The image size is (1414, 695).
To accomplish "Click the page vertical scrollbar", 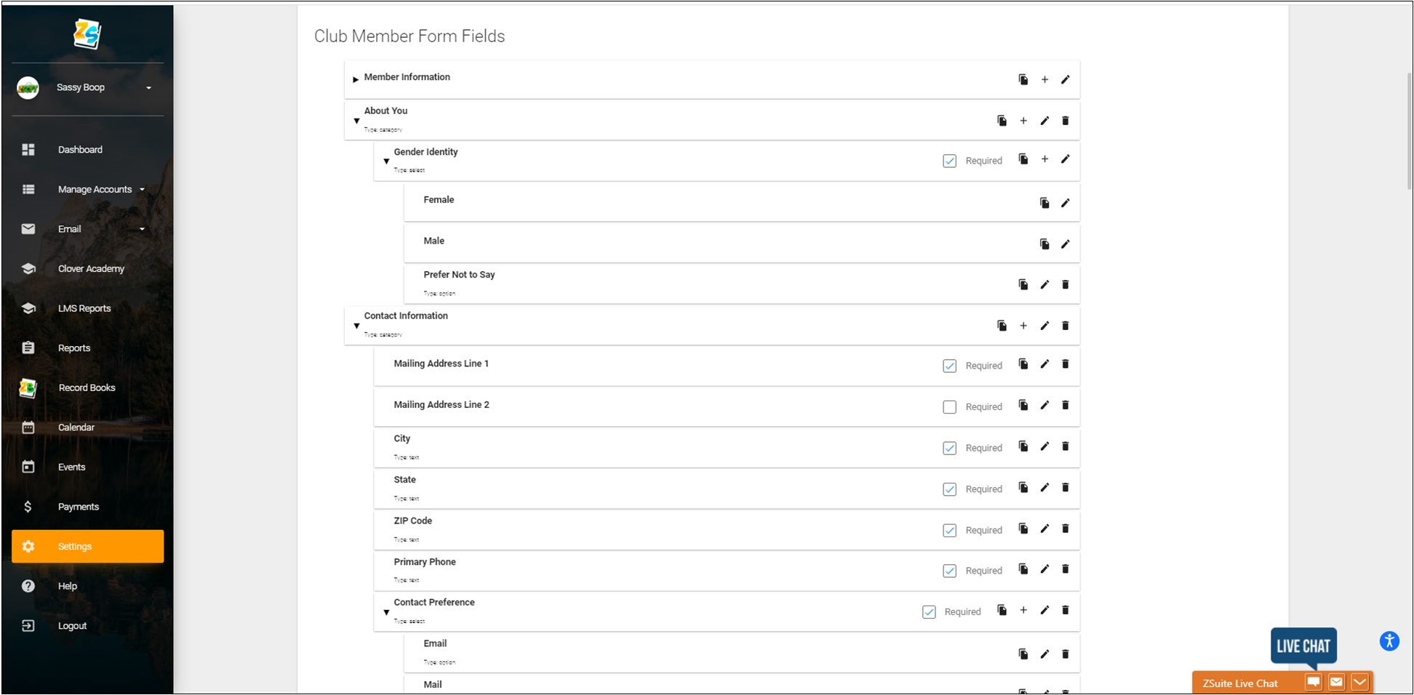I will [x=1410, y=131].
